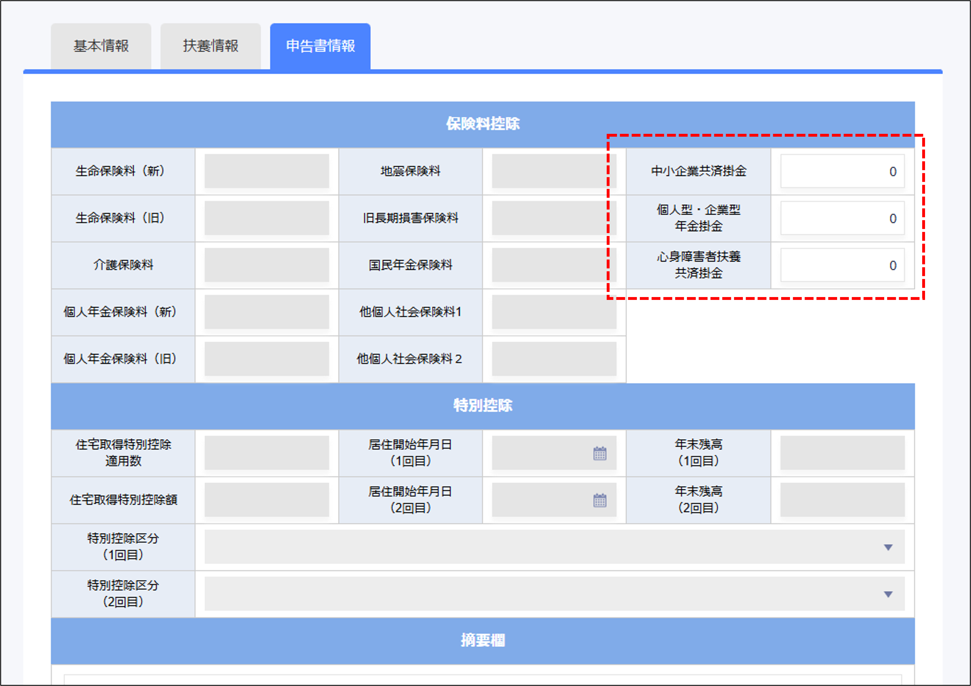Viewport: 971px width, 686px height.
Task: Click the 他個人社会保険料1 field
Action: click(x=554, y=312)
